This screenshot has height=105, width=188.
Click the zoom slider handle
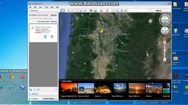[165, 50]
